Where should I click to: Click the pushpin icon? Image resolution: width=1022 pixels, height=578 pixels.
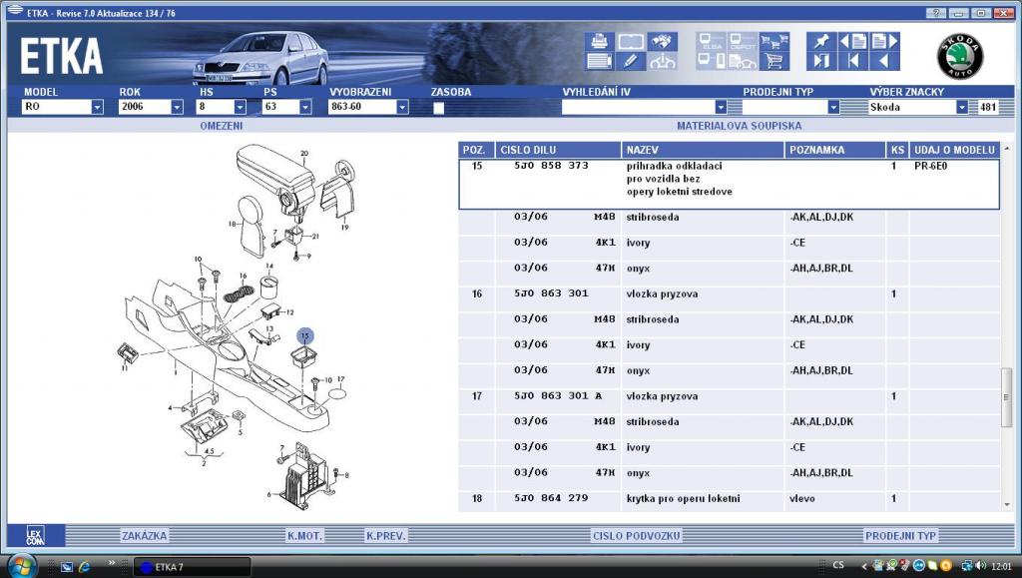(821, 42)
